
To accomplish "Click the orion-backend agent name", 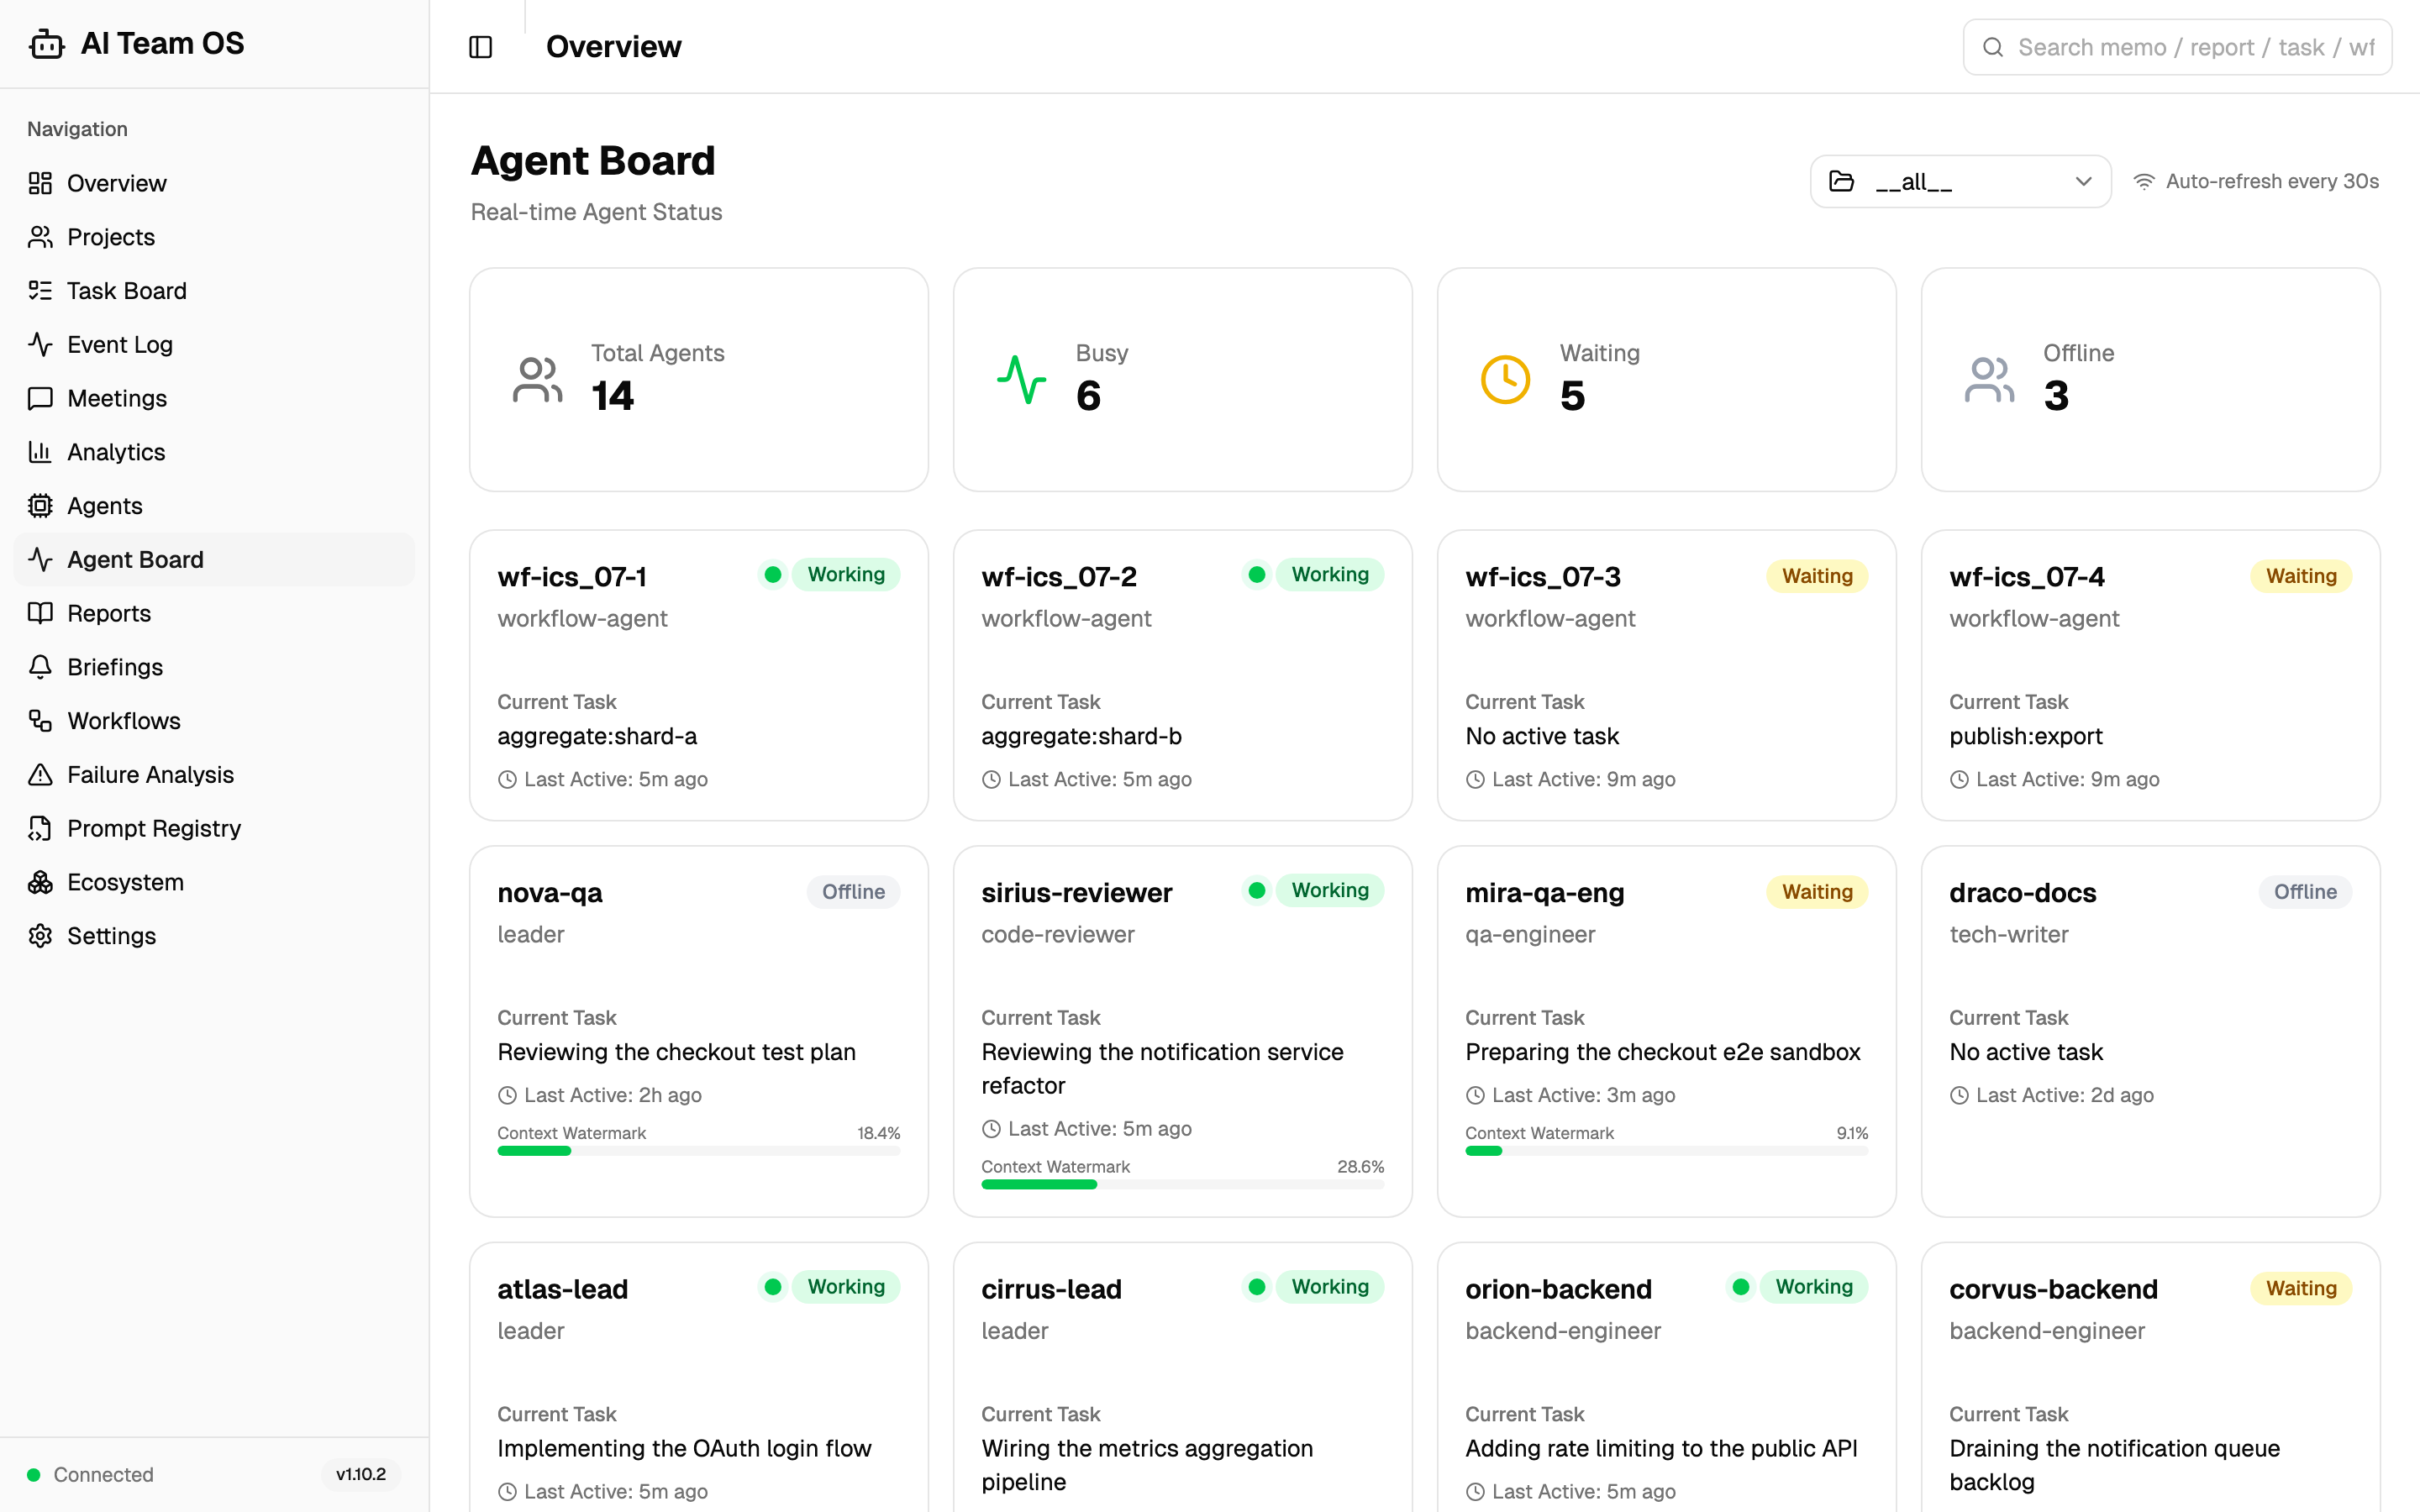I will (1558, 1289).
